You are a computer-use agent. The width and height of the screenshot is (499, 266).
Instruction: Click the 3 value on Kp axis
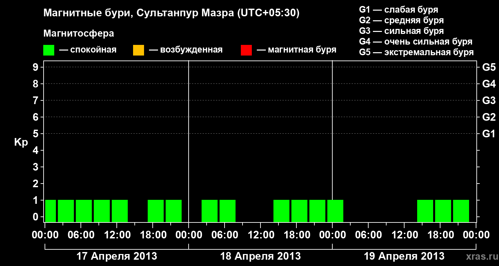36,167
